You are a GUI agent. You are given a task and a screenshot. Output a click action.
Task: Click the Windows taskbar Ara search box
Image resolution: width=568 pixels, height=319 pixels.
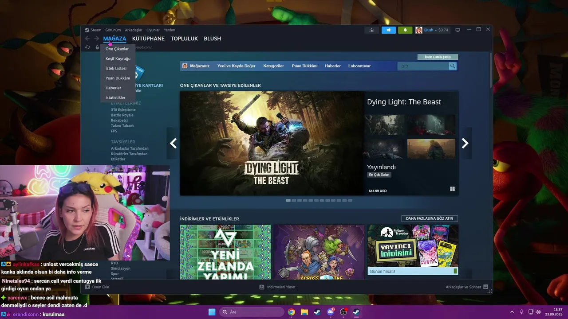point(252,312)
